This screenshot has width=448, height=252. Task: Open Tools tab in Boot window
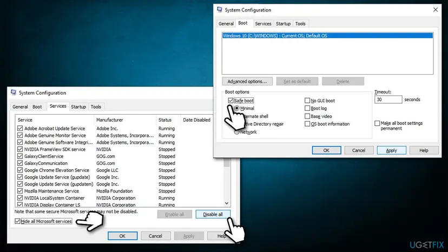[x=300, y=24]
